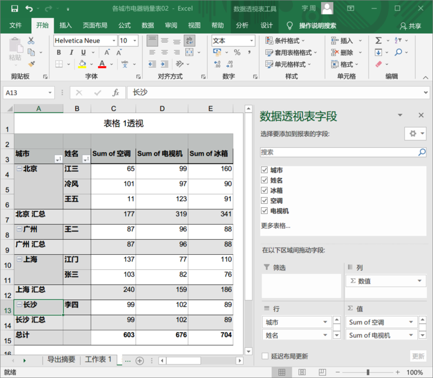The height and width of the screenshot is (378, 433).
Task: Open the field list gear tools
Action: (x=414, y=133)
